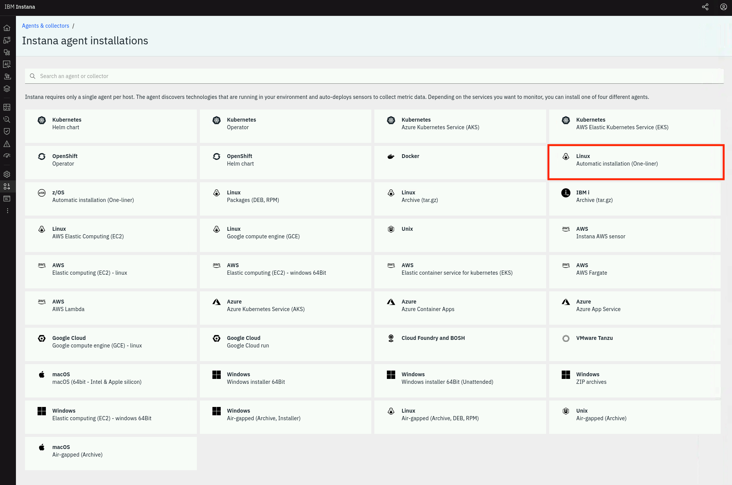Select the agents and collectors sidebar icon
732x485 pixels.
coord(7,186)
